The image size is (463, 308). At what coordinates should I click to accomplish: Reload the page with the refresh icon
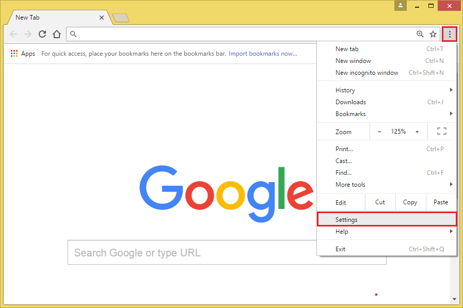click(42, 34)
